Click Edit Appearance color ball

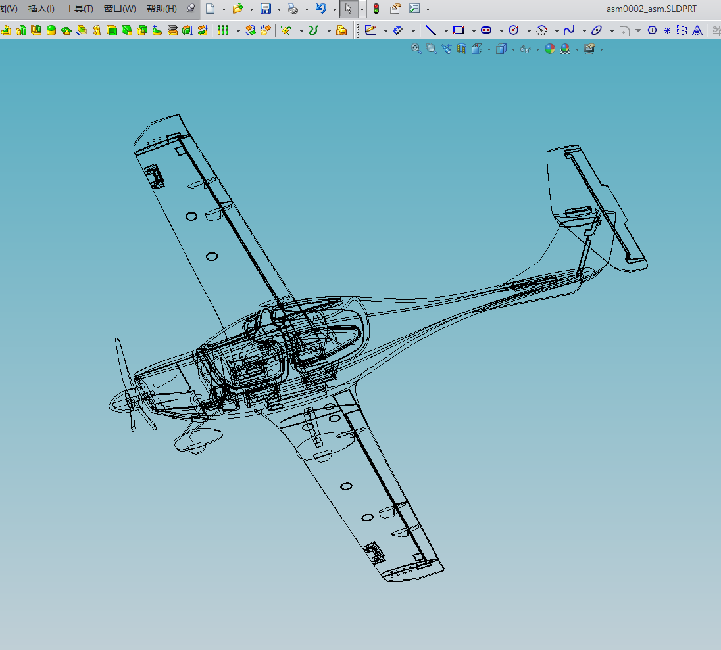coord(550,49)
